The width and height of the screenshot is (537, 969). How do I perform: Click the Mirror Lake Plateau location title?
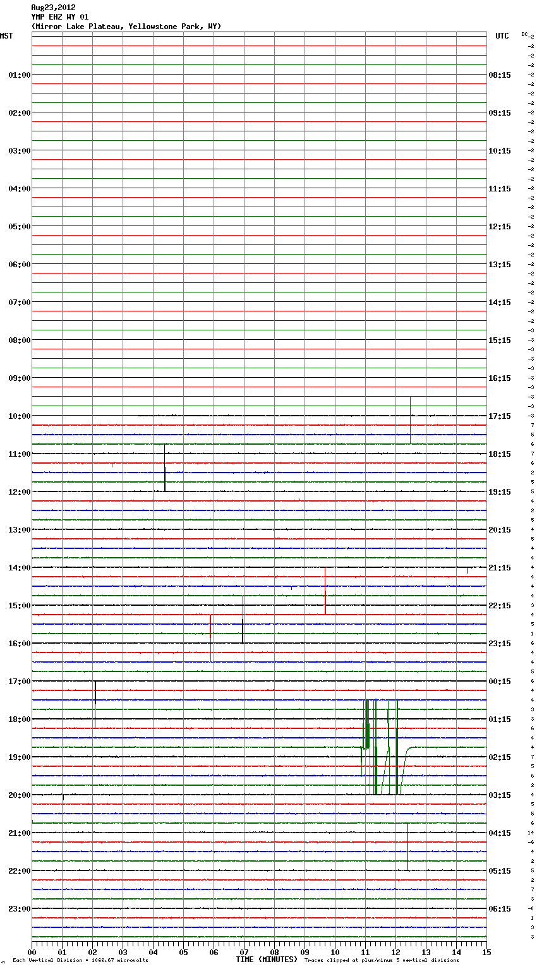tap(126, 27)
